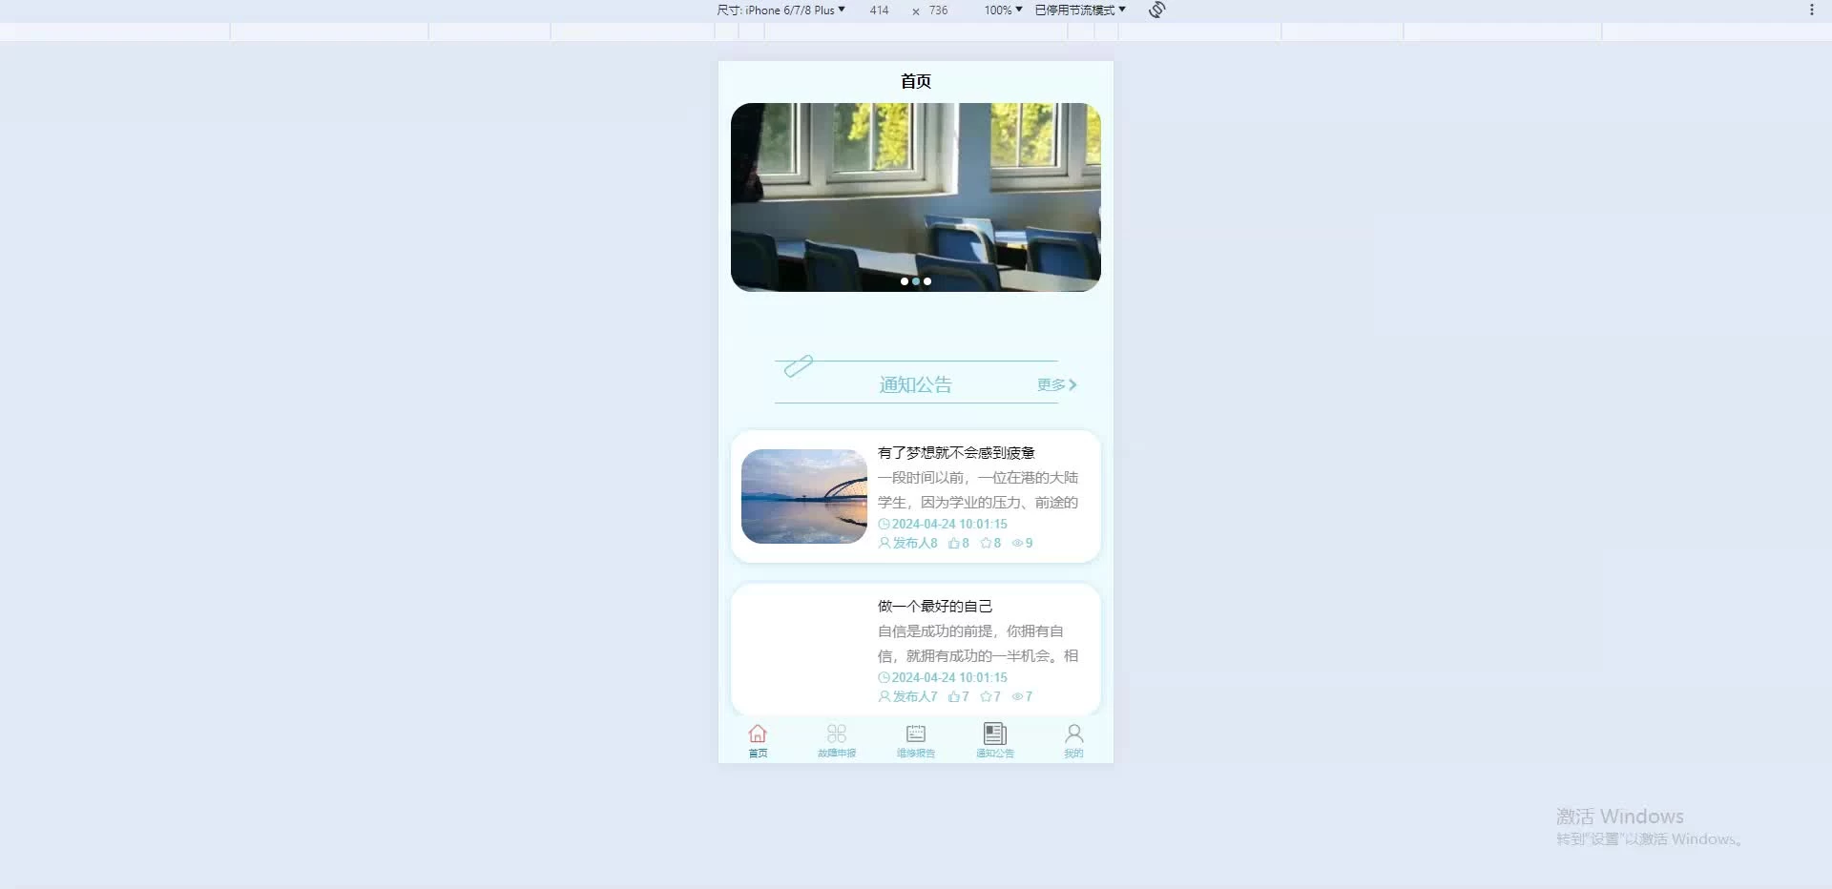Select the second carousel indicator dot
This screenshot has height=889, width=1832.
pyautogui.click(x=916, y=281)
